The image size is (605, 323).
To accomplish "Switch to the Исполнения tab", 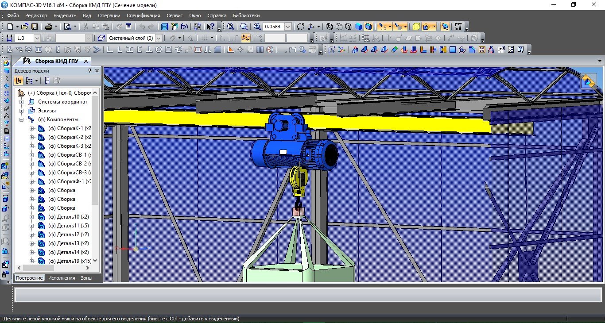I will coord(62,278).
